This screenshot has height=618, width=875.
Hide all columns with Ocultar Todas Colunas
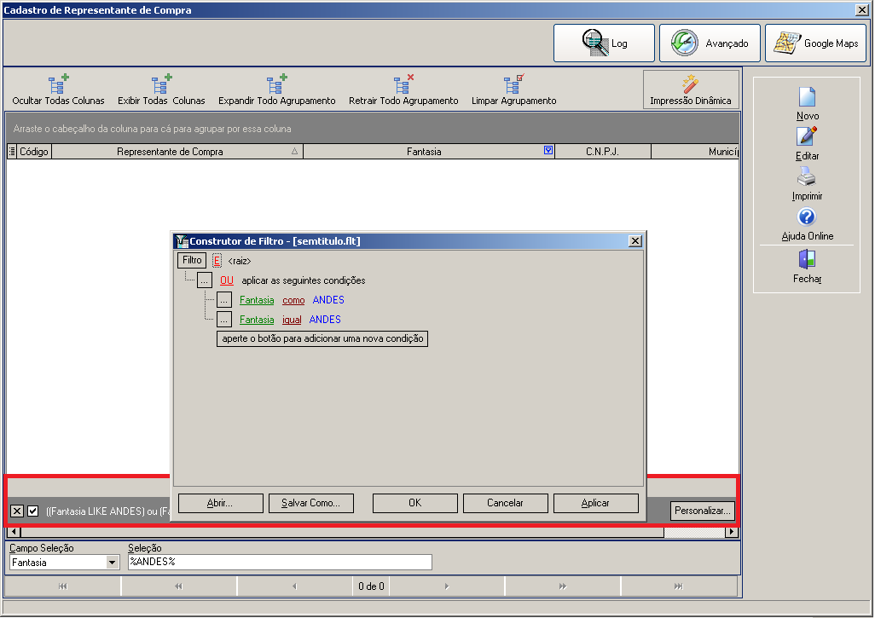(x=58, y=90)
